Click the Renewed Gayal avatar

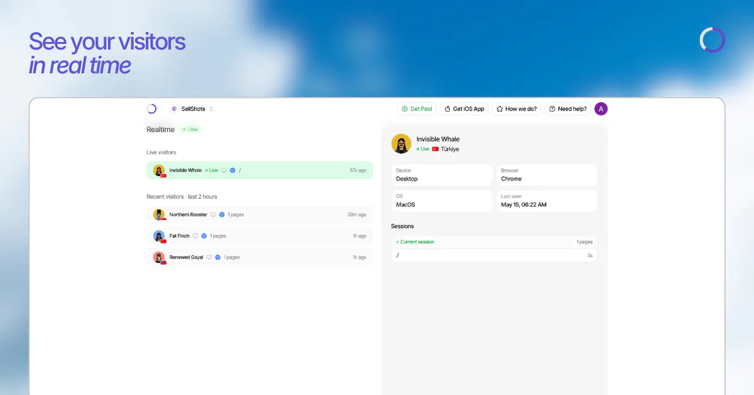159,257
